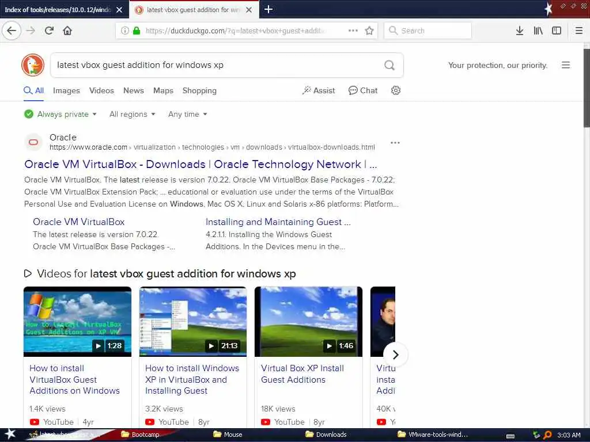Screen dimensions: 590x442
Task: Click the browser forward arrow
Action: (31, 31)
